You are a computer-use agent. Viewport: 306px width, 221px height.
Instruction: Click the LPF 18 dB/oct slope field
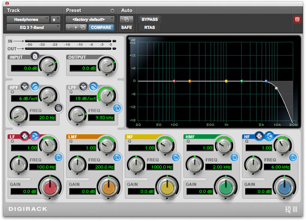click(x=83, y=99)
